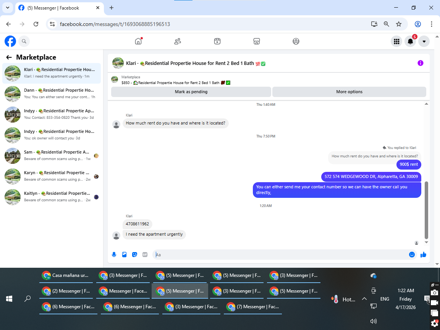
Task: Click 'I need the apartment urgently' message
Action: [154, 234]
